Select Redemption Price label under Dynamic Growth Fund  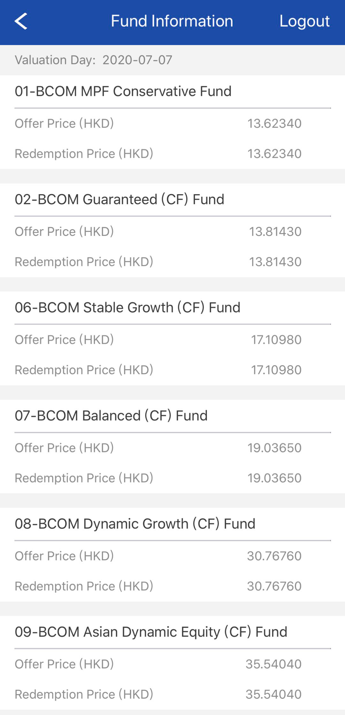click(84, 586)
